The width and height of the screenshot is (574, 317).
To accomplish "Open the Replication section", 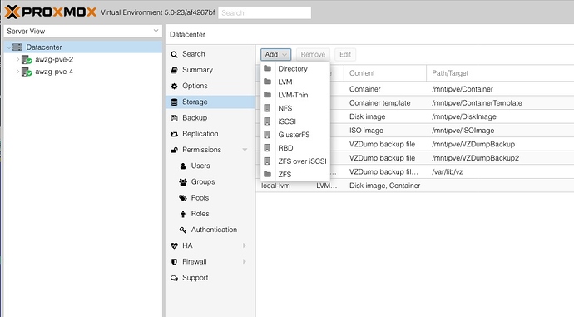I will (x=210, y=134).
